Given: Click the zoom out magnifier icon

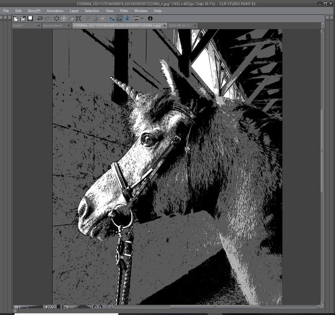Looking at the screenshot, I should [46, 307].
